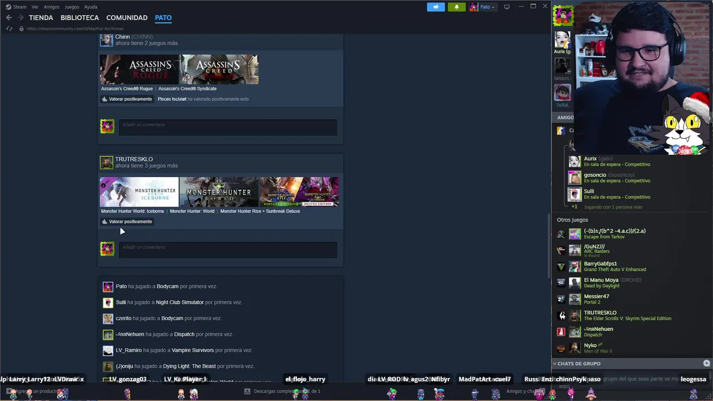Click the Men of War II game icon

[561, 349]
